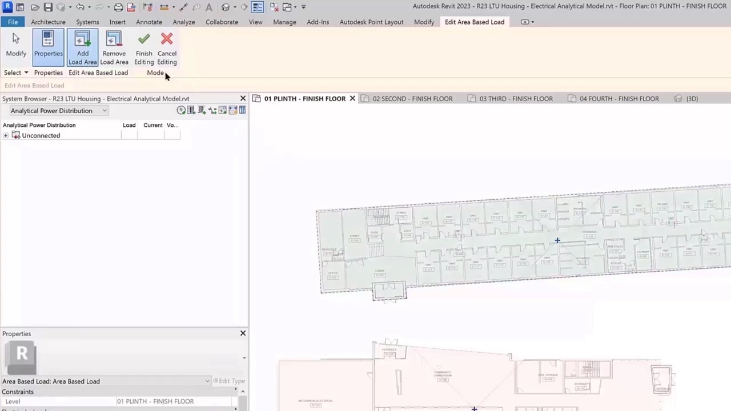Image resolution: width=731 pixels, height=411 pixels.
Task: Click the red Cancel Editing cross
Action: (167, 48)
